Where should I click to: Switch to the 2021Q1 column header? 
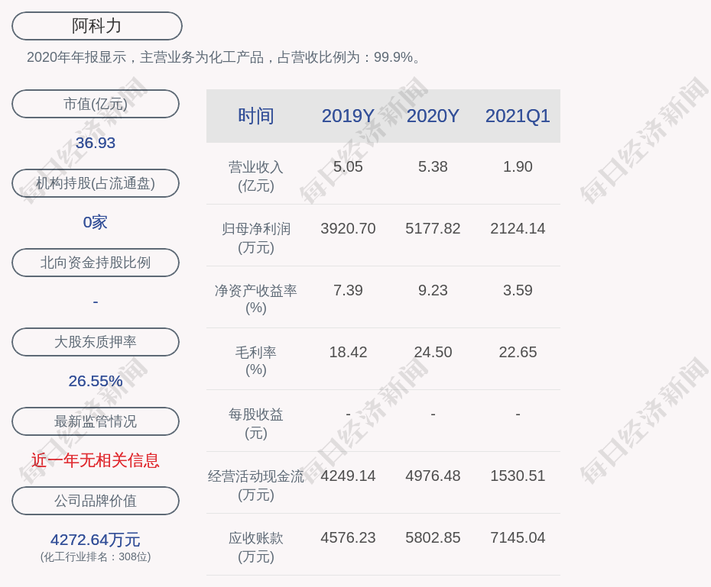(x=518, y=116)
